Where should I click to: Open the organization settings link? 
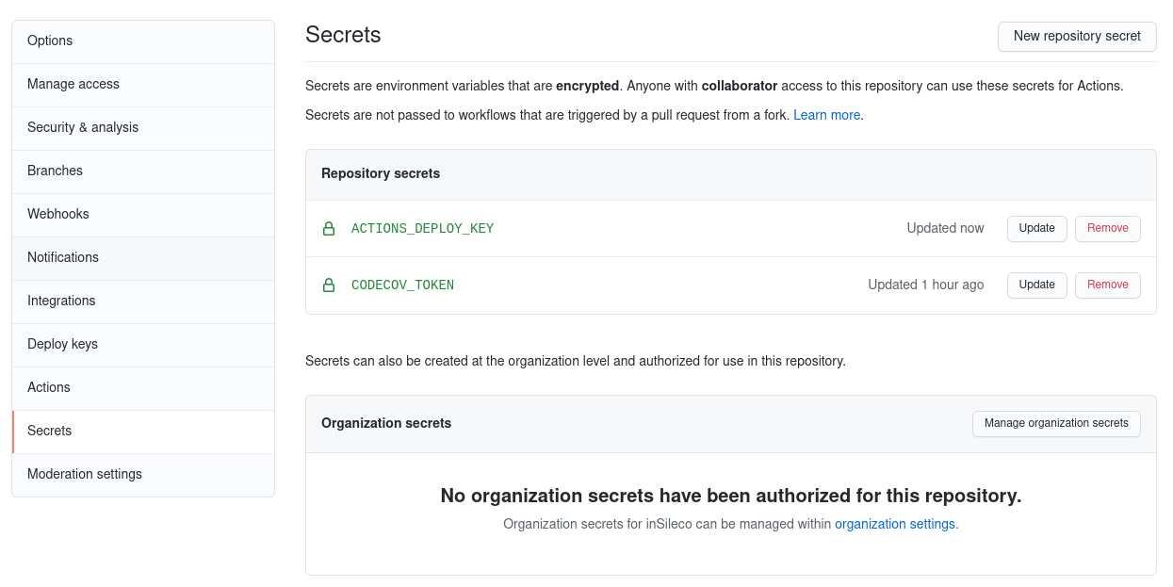894,523
